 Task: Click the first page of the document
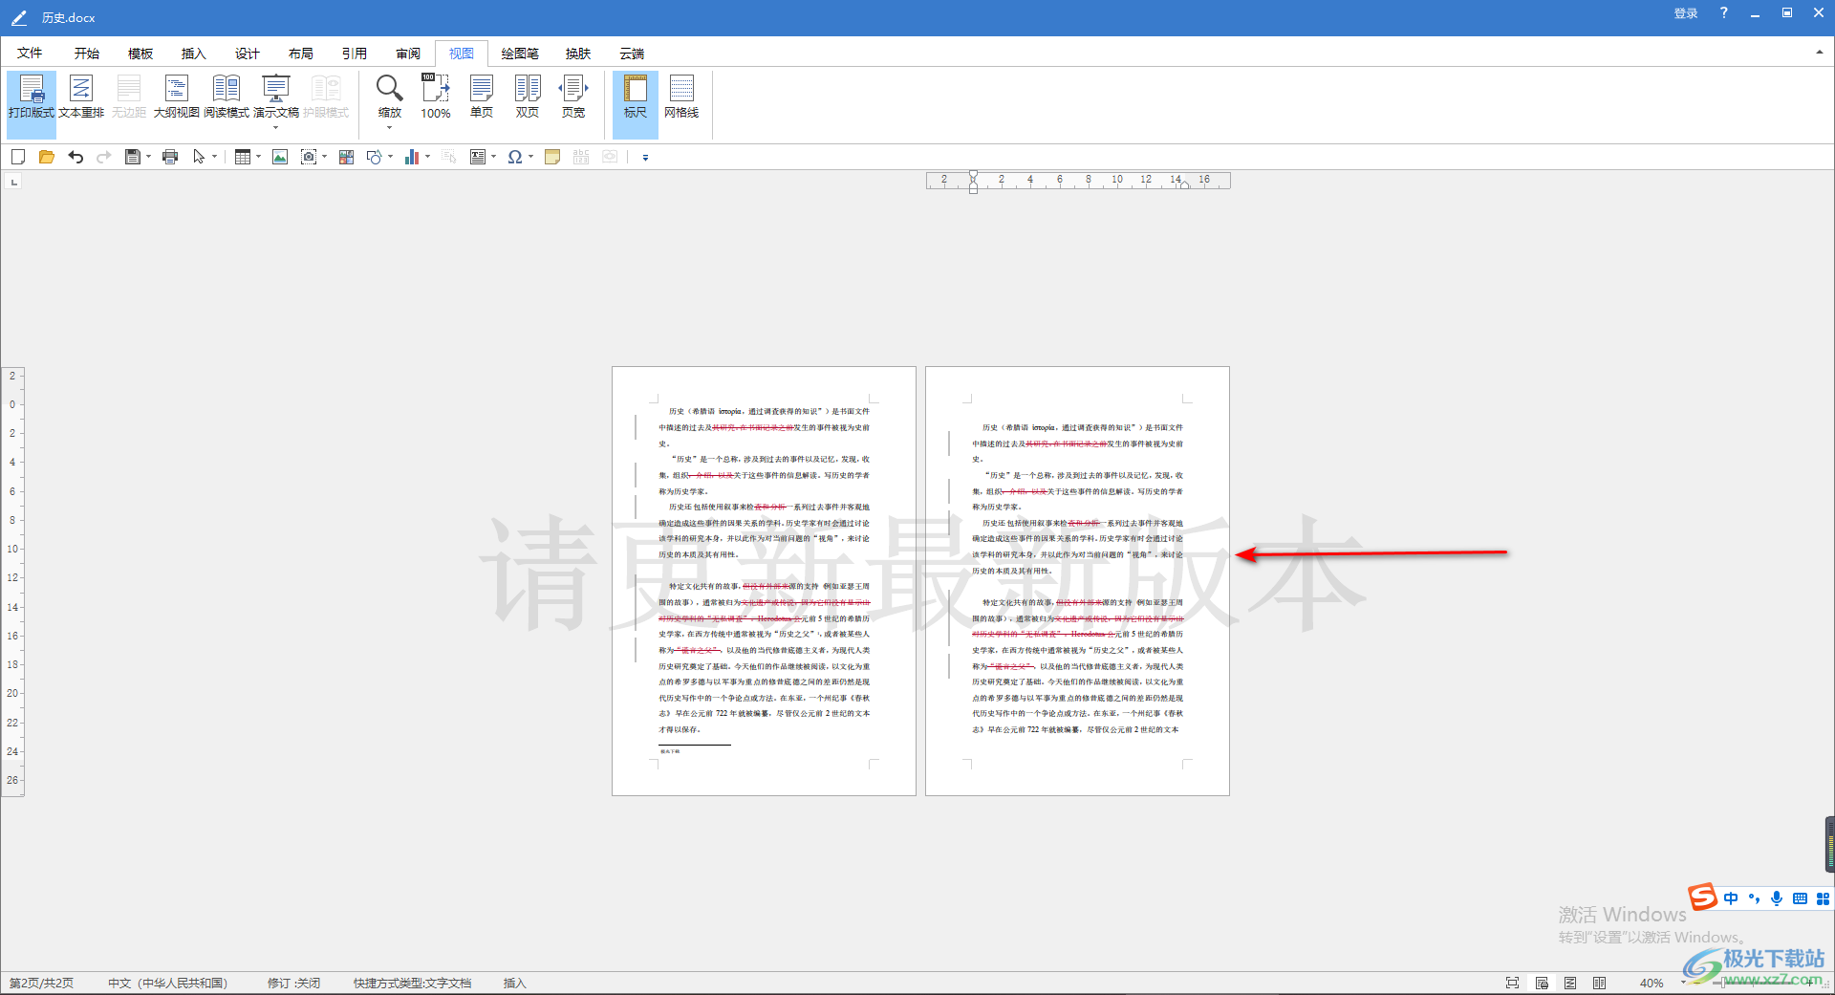pos(764,580)
